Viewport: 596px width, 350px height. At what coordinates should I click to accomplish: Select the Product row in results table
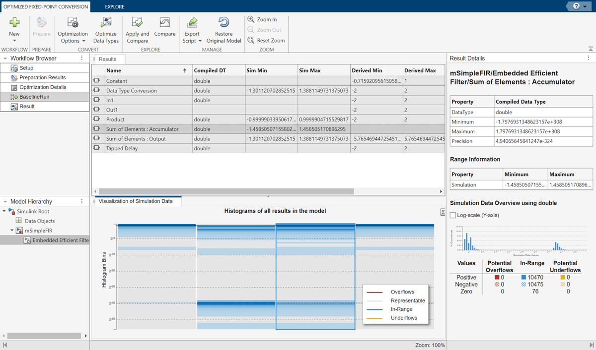[115, 119]
